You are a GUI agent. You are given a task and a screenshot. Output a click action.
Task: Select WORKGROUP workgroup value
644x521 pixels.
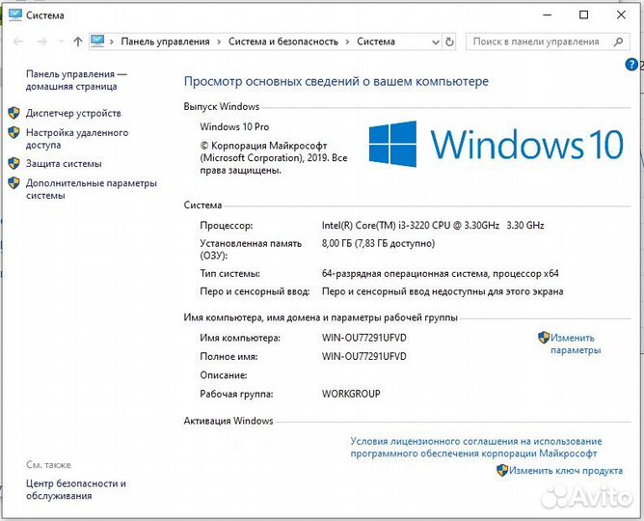click(x=351, y=394)
